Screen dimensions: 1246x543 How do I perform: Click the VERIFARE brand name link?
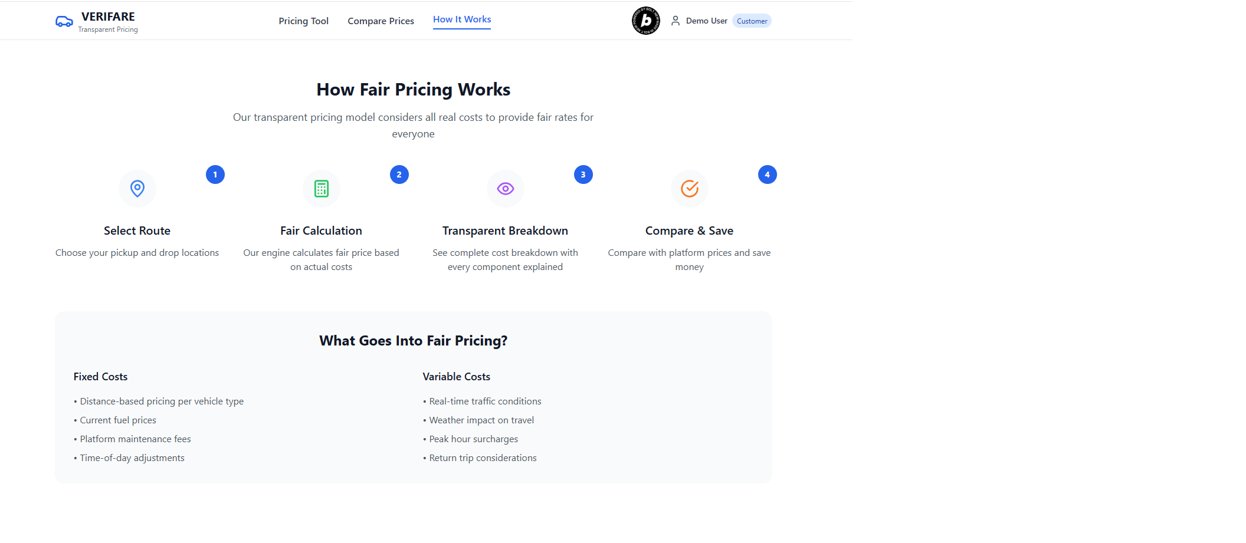108,17
